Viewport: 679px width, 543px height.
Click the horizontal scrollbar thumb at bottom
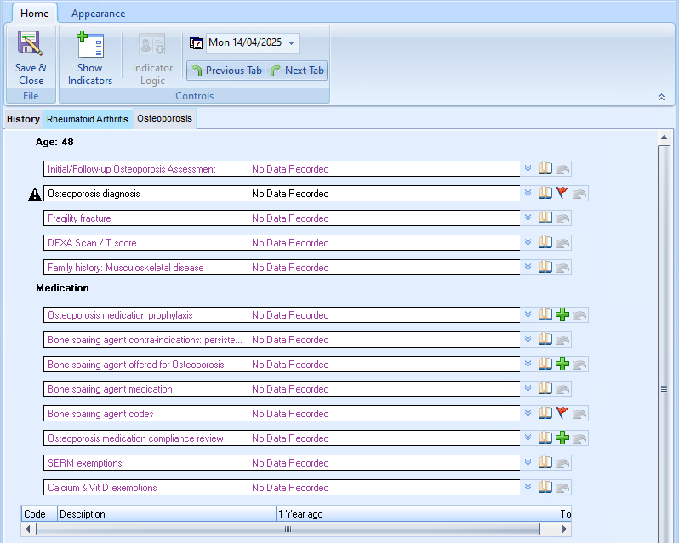[x=288, y=529]
